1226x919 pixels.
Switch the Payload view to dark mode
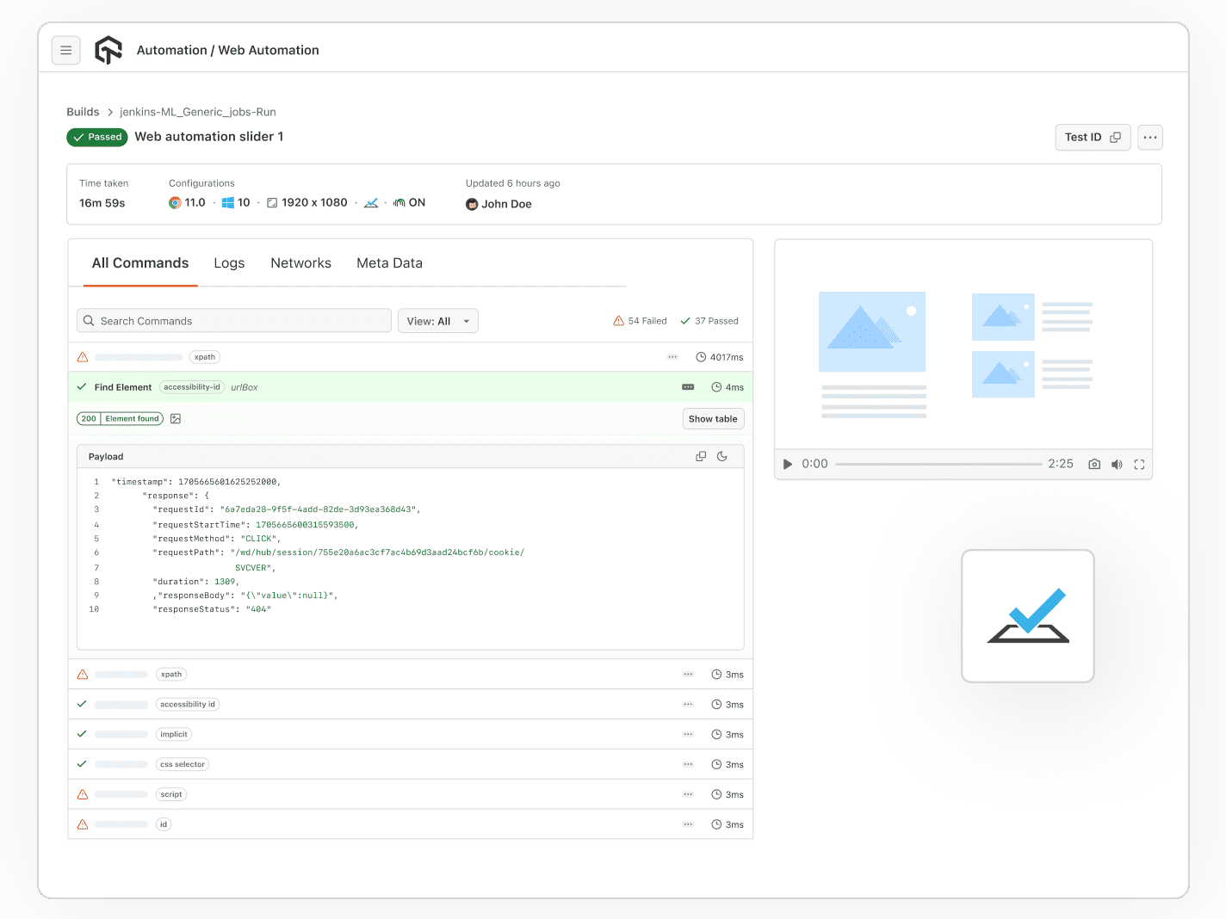pos(722,456)
